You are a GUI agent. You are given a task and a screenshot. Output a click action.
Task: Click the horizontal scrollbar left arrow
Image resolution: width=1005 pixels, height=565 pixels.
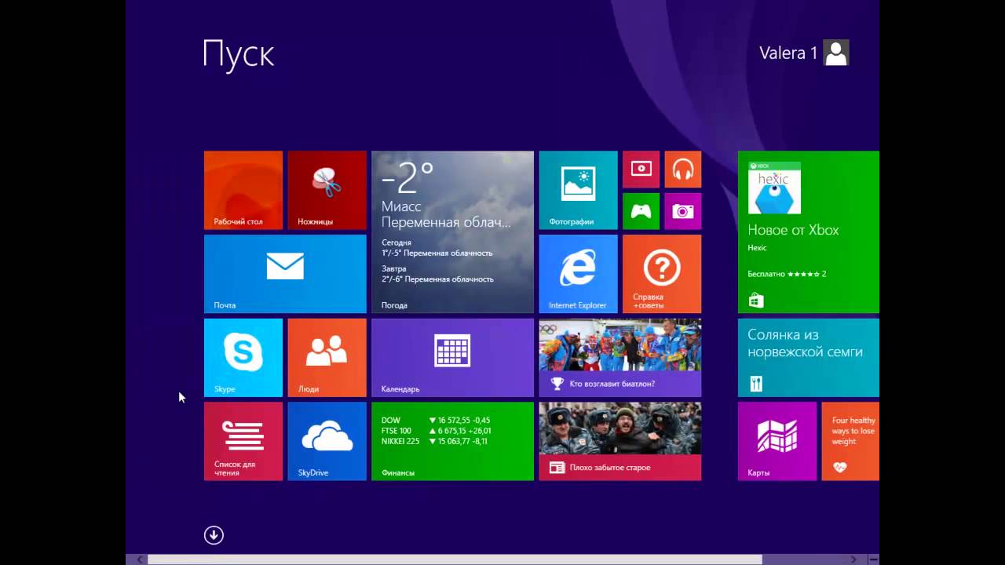tap(141, 560)
